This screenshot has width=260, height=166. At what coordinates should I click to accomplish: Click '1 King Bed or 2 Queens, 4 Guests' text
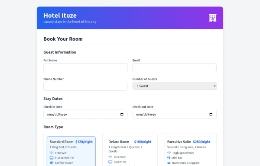point(125,149)
